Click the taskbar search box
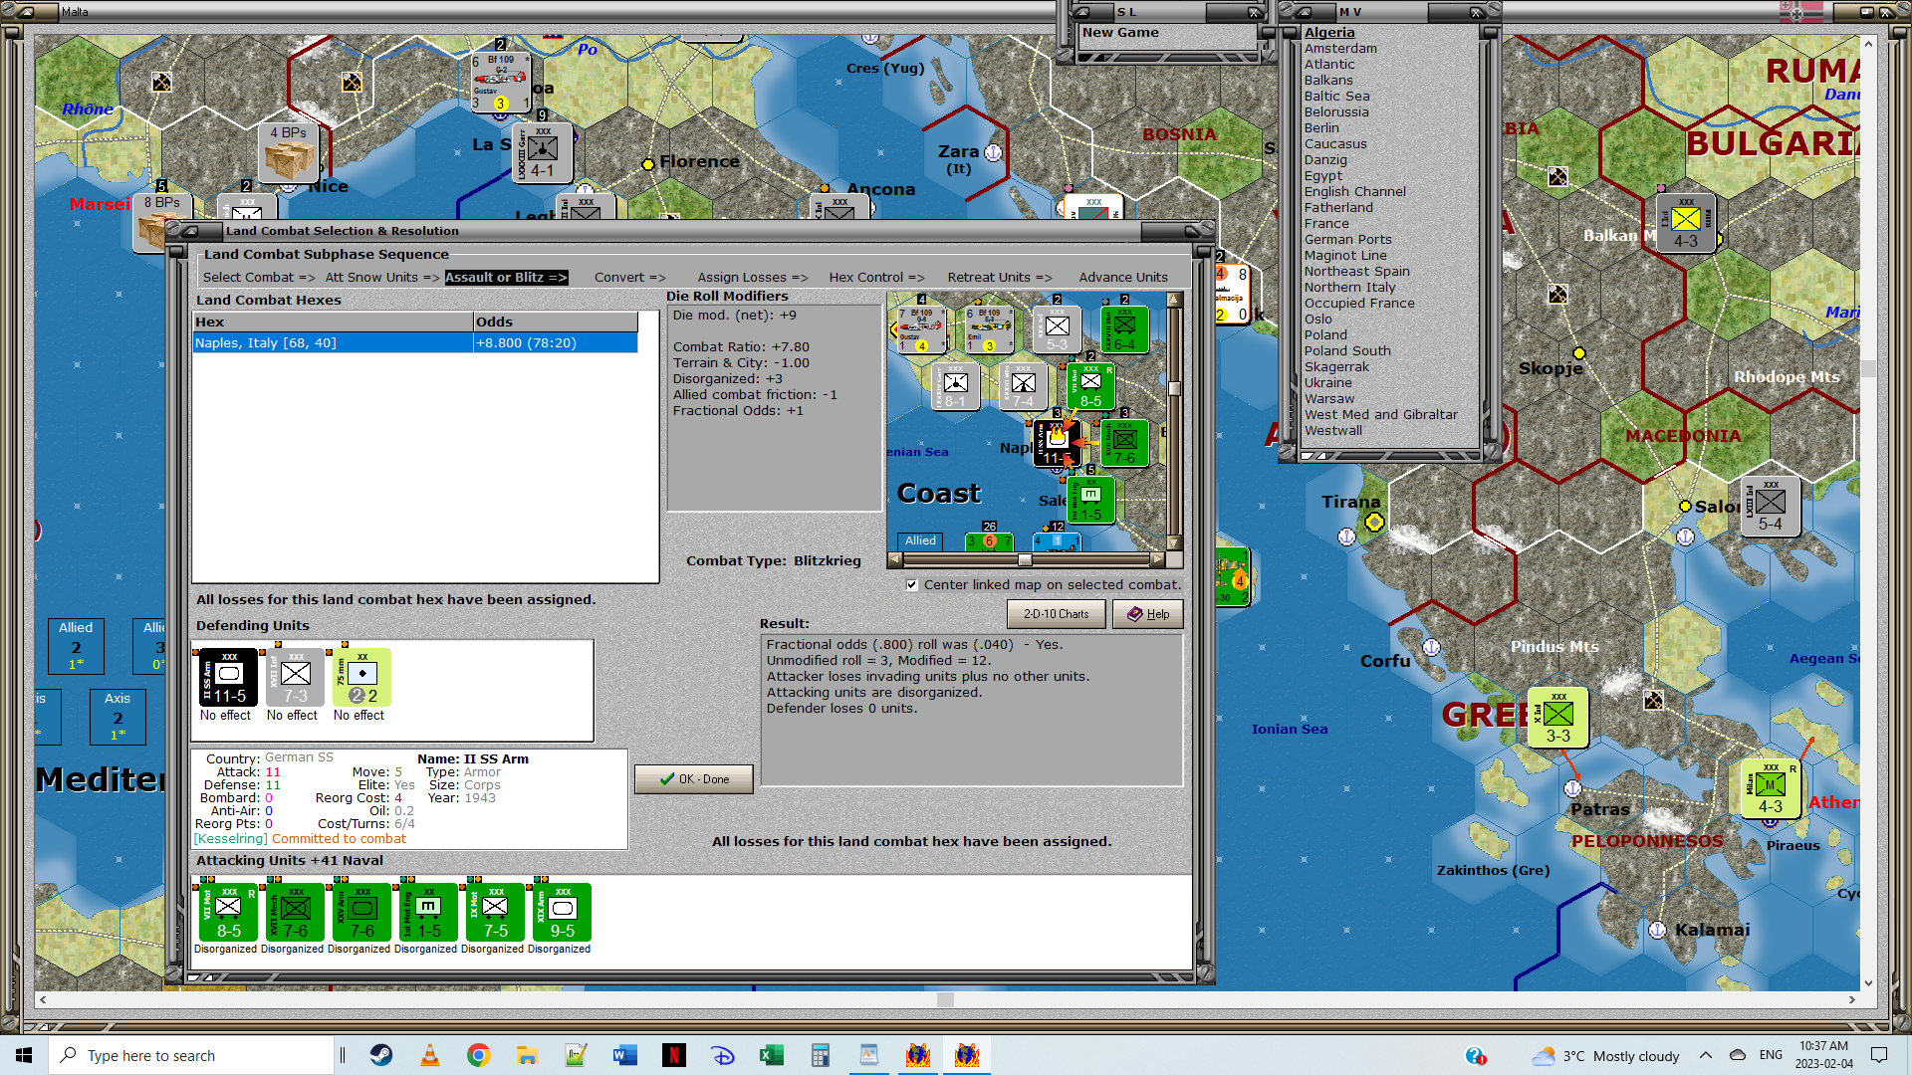This screenshot has height=1075, width=1912. 191,1055
